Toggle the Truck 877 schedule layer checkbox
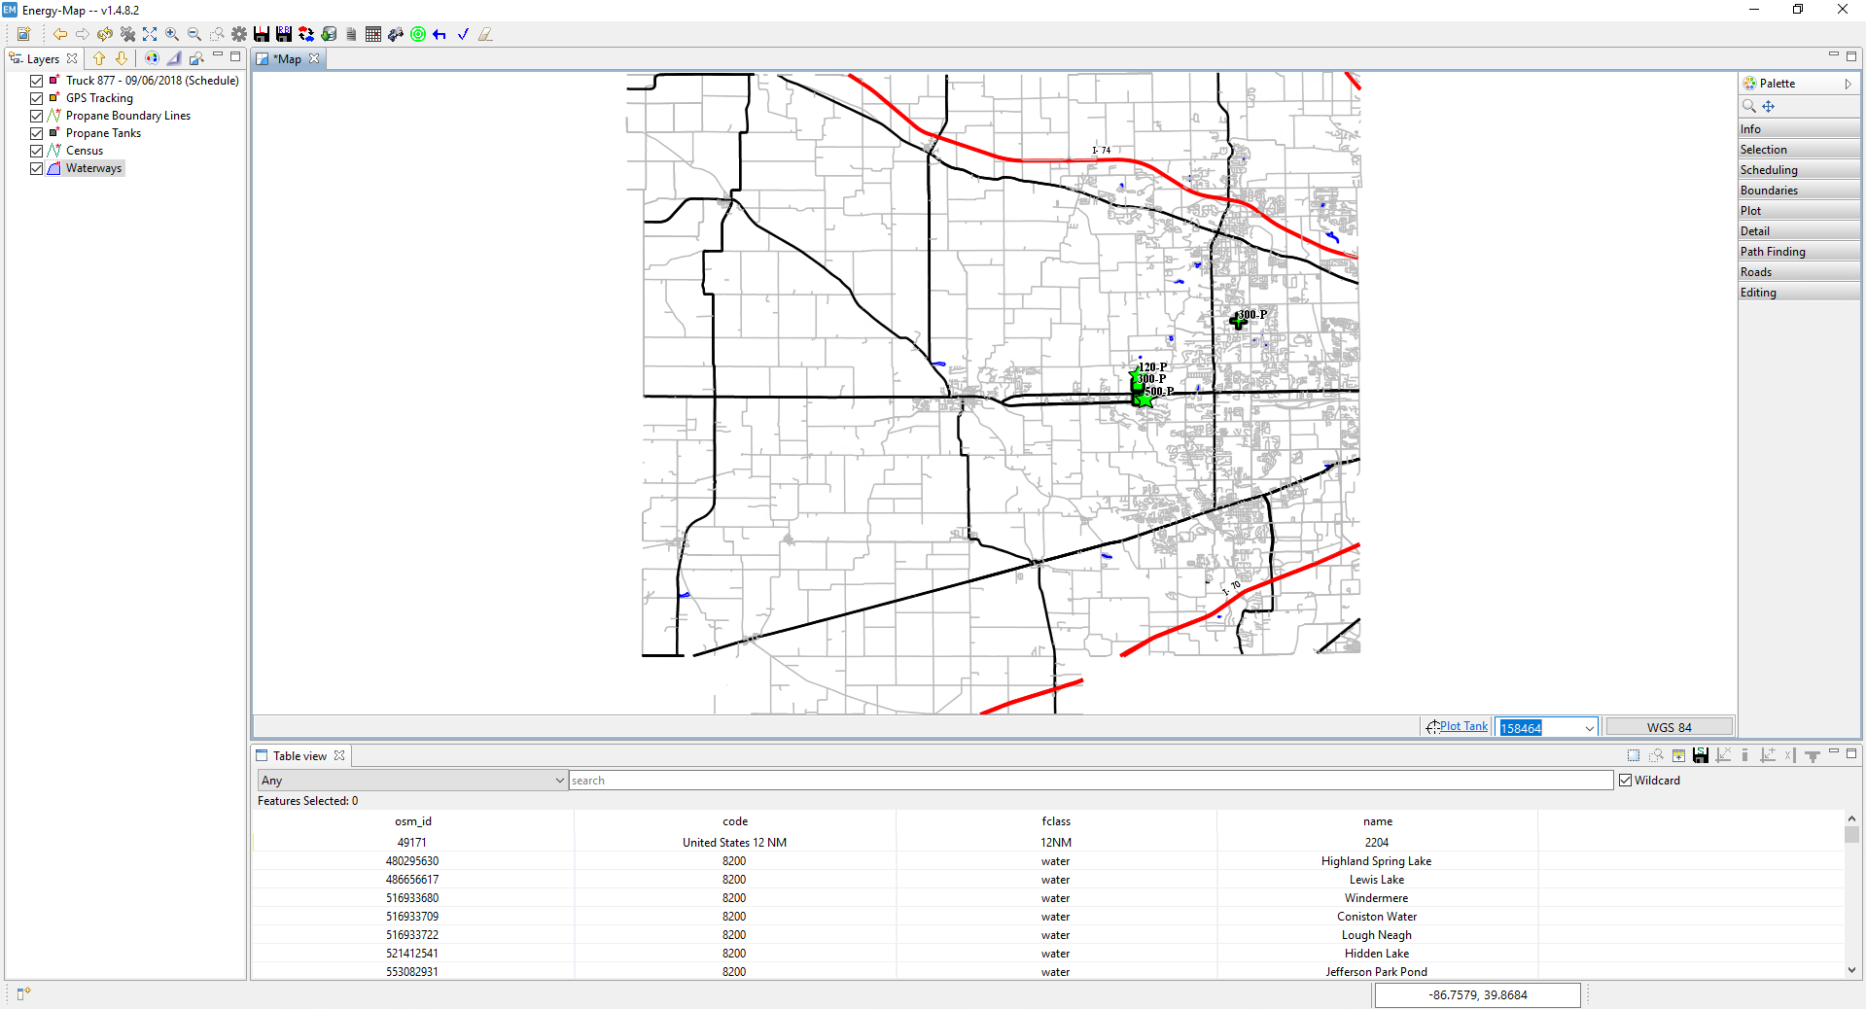This screenshot has width=1866, height=1009. (37, 81)
